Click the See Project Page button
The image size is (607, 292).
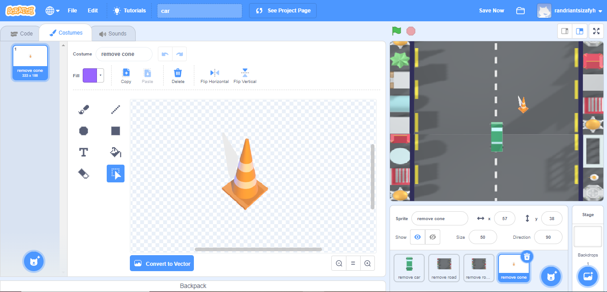(x=282, y=10)
